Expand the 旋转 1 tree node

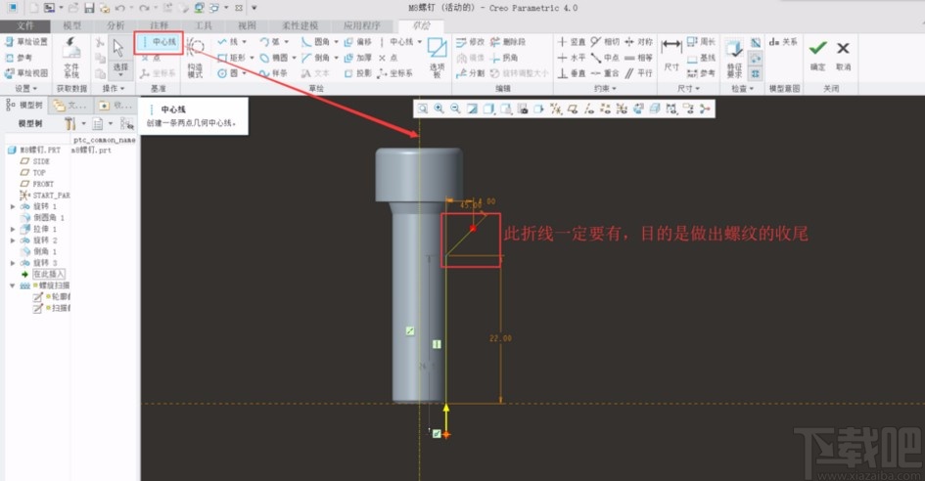pos(13,207)
